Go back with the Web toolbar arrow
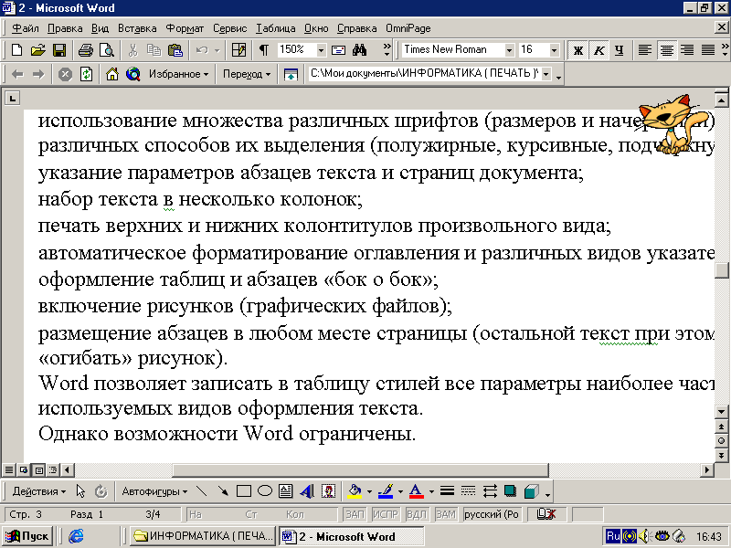731x548 pixels. click(x=17, y=74)
